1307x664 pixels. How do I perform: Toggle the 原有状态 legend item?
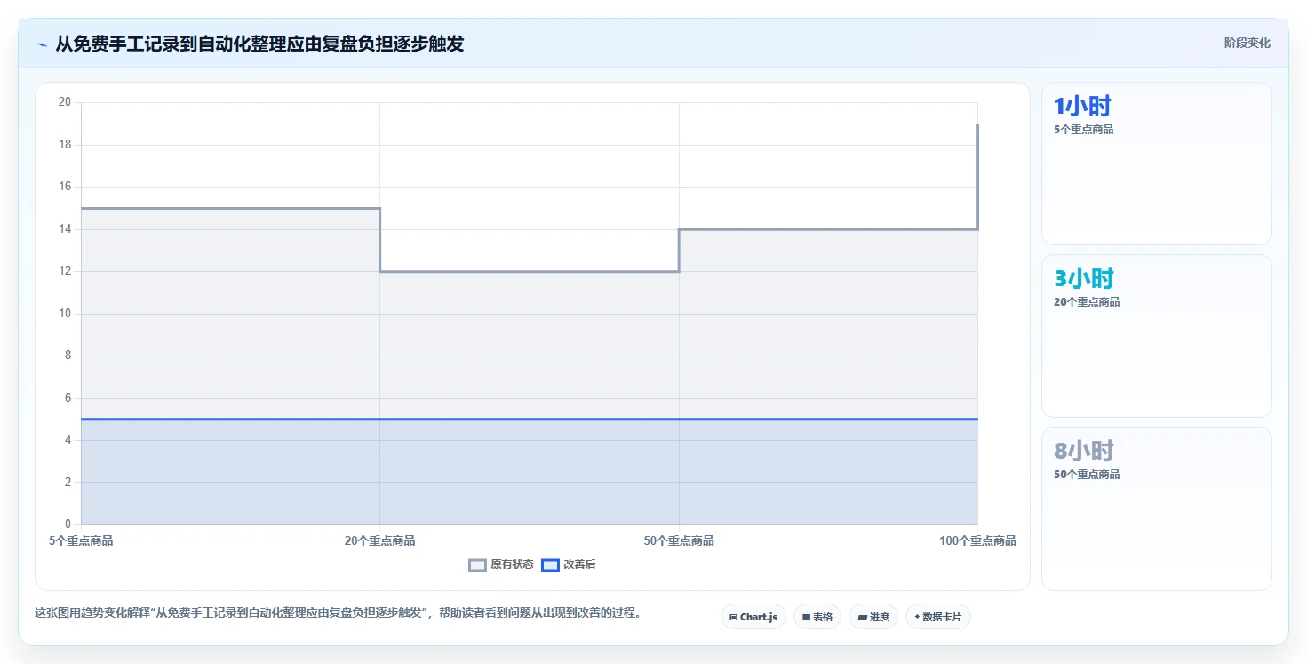(501, 564)
